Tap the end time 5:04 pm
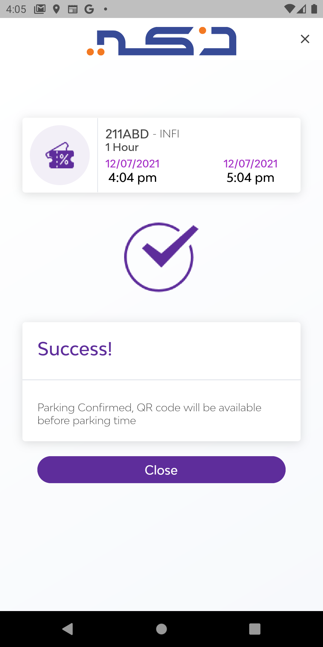The image size is (323, 647). coord(250,178)
